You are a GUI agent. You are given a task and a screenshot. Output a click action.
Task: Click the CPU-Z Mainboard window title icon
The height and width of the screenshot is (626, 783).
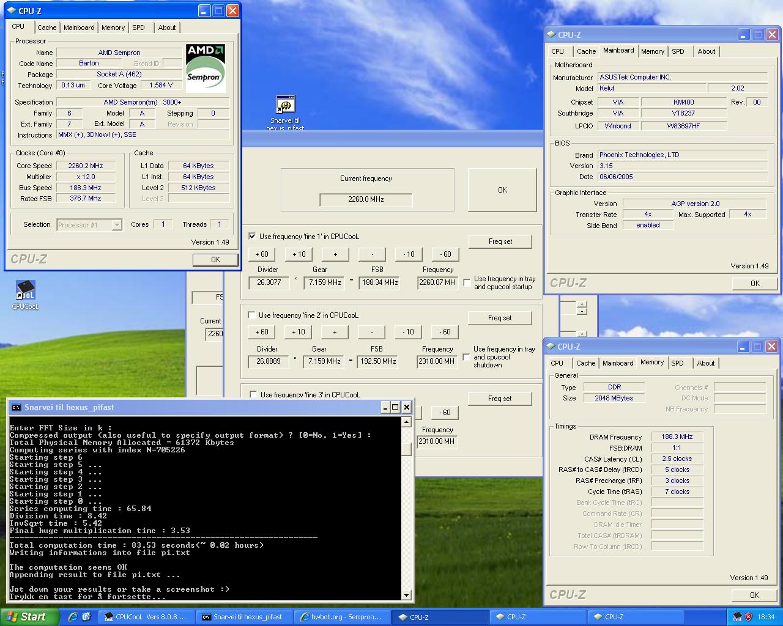click(552, 35)
